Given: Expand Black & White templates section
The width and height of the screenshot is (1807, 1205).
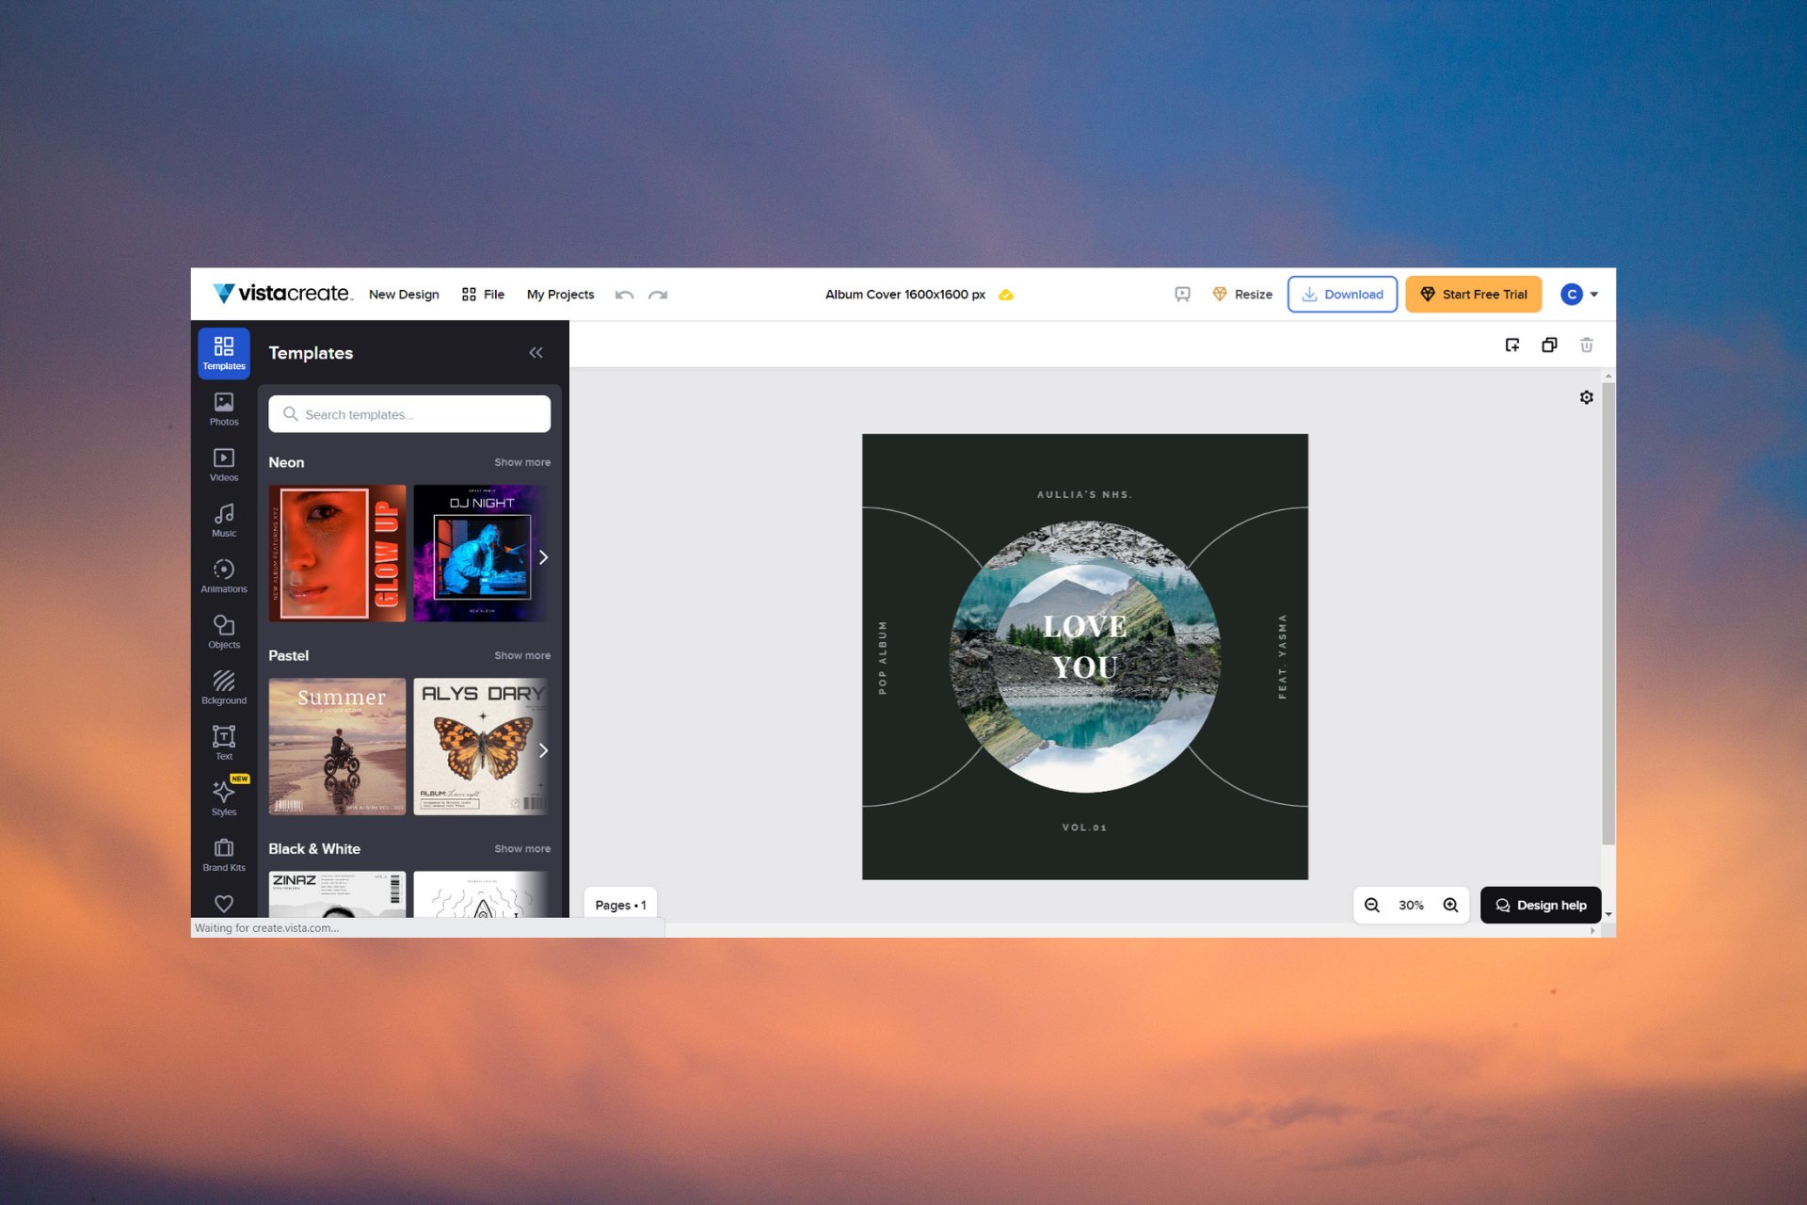Looking at the screenshot, I should 521,848.
